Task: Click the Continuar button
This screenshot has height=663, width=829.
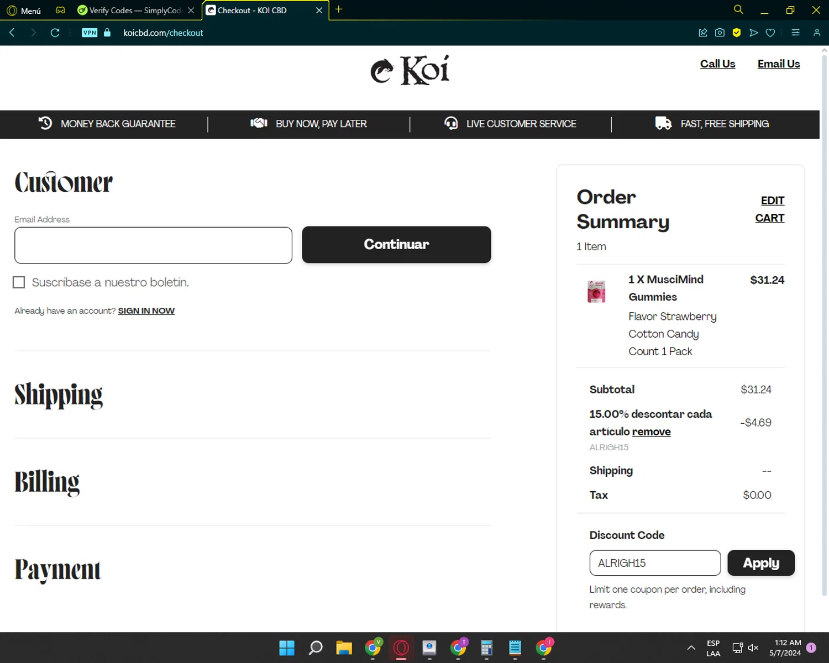Action: (396, 245)
